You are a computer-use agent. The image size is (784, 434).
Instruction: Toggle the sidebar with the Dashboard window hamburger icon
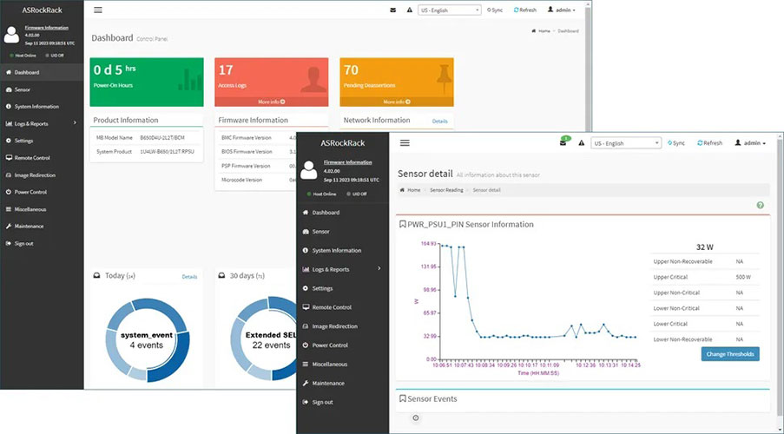(x=97, y=10)
